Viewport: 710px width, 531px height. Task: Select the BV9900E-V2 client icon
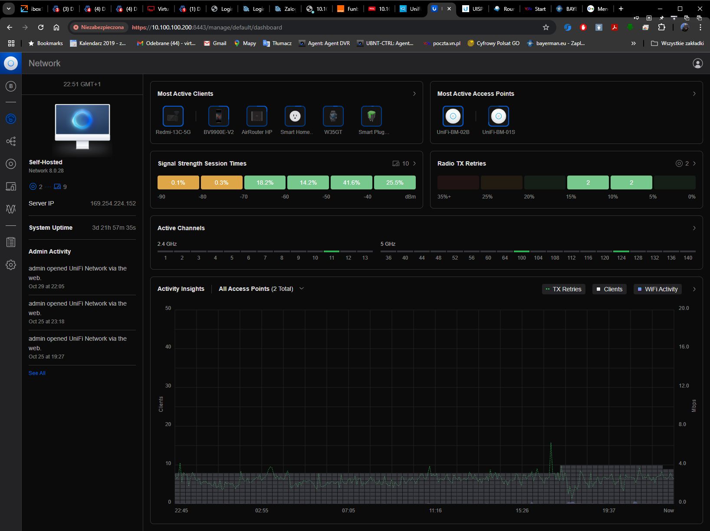click(219, 116)
